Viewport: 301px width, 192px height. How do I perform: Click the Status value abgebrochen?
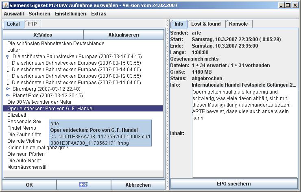[x=207, y=79]
